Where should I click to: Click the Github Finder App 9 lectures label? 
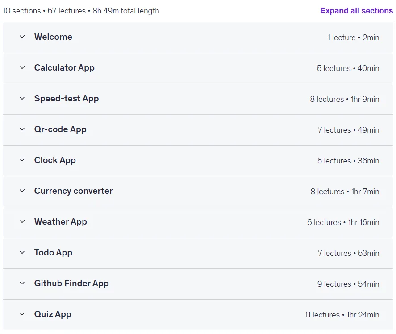tap(334, 284)
